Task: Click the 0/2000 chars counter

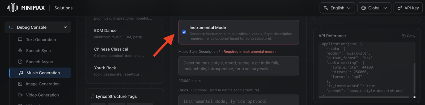Action: point(189,81)
